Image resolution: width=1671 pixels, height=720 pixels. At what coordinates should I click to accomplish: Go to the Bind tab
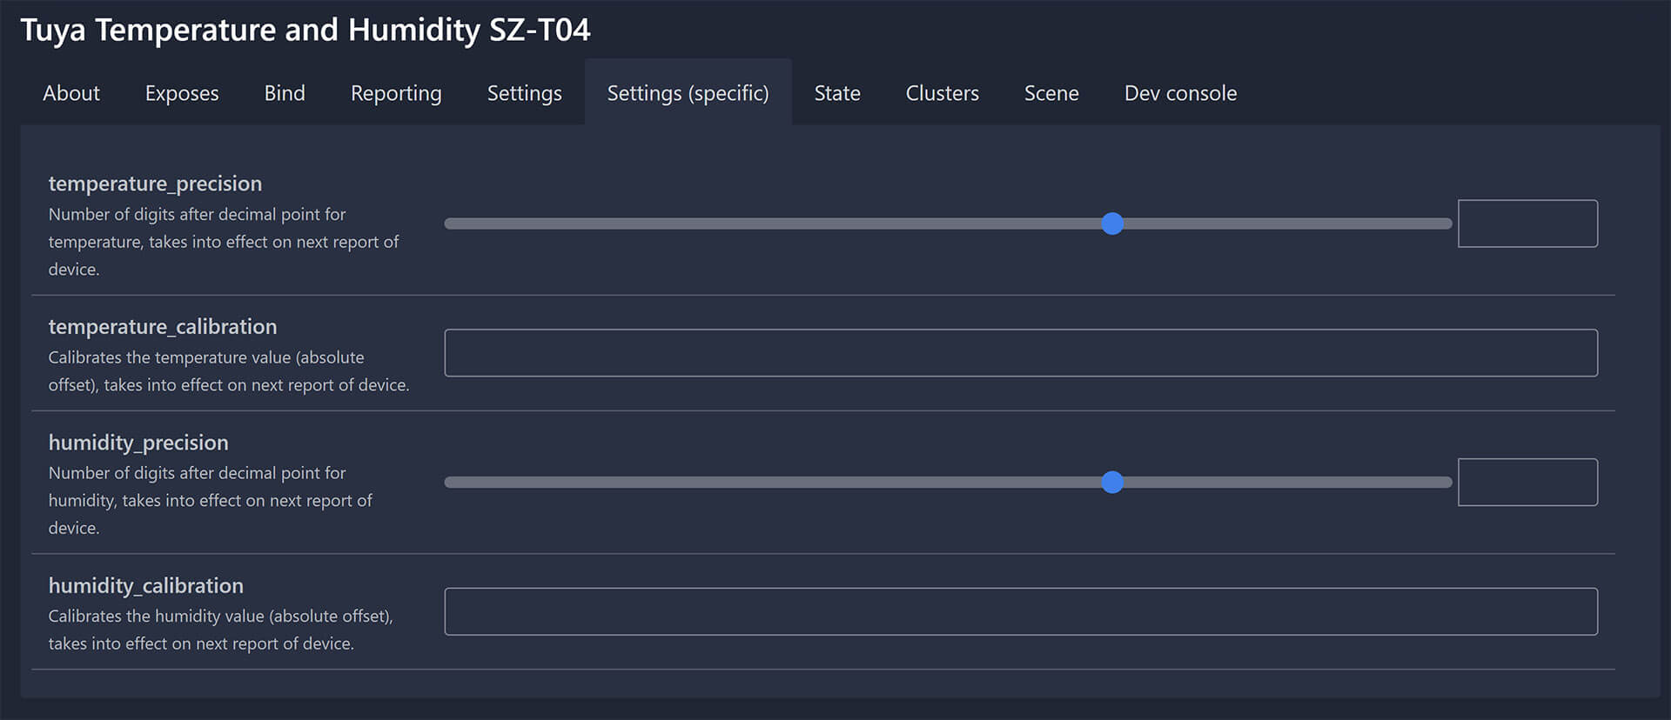285,93
